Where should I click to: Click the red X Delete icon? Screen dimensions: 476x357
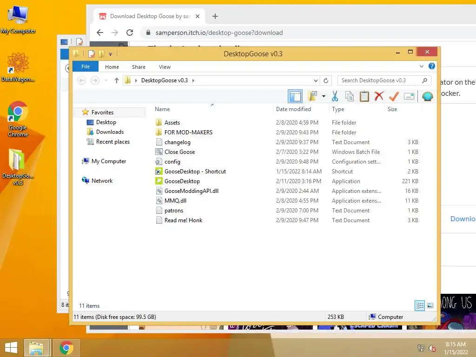click(379, 96)
